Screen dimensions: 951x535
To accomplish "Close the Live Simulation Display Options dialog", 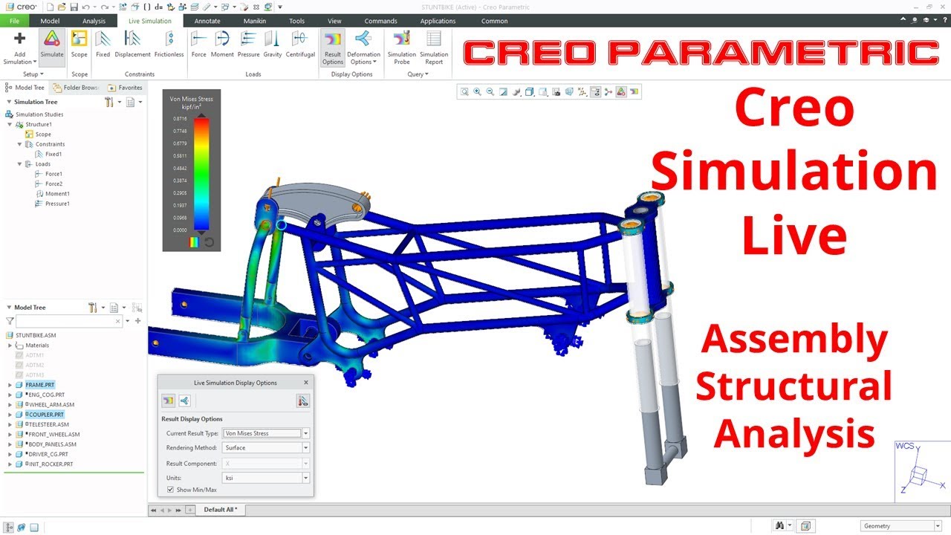I will tap(305, 383).
